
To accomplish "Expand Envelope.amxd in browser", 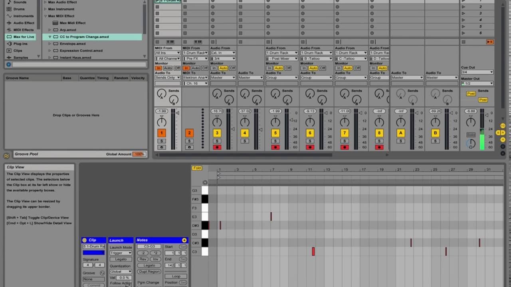I will 50,44.
